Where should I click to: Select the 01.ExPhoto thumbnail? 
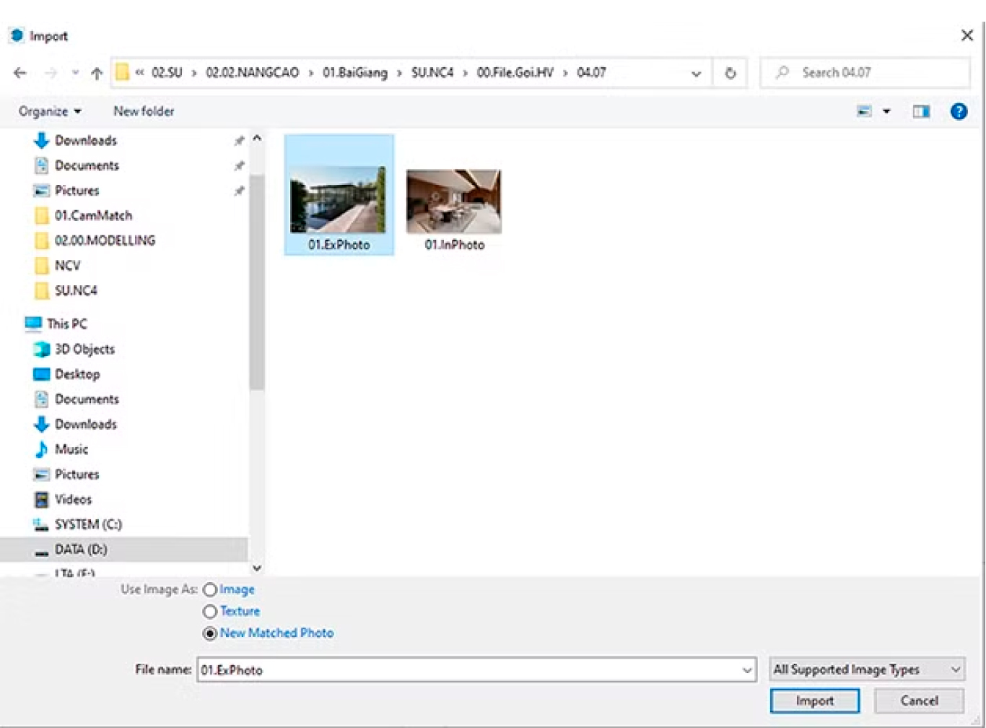[339, 195]
